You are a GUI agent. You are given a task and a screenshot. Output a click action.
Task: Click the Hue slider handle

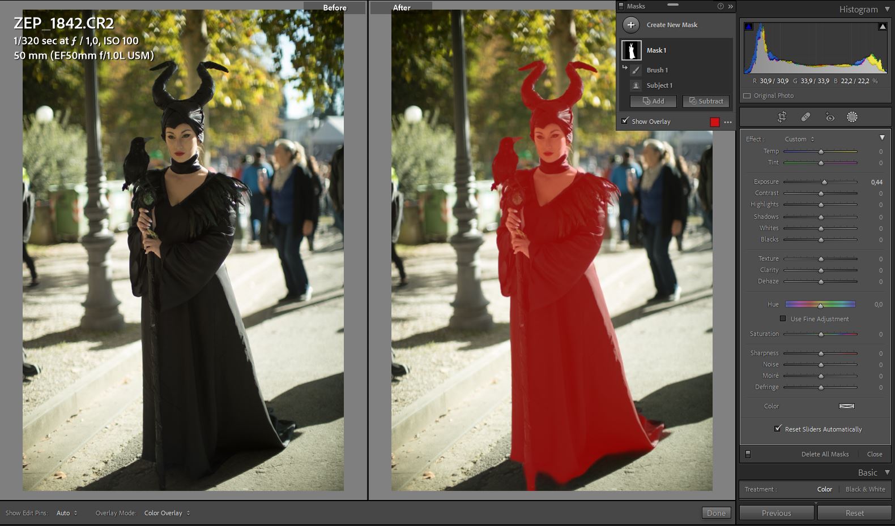820,305
